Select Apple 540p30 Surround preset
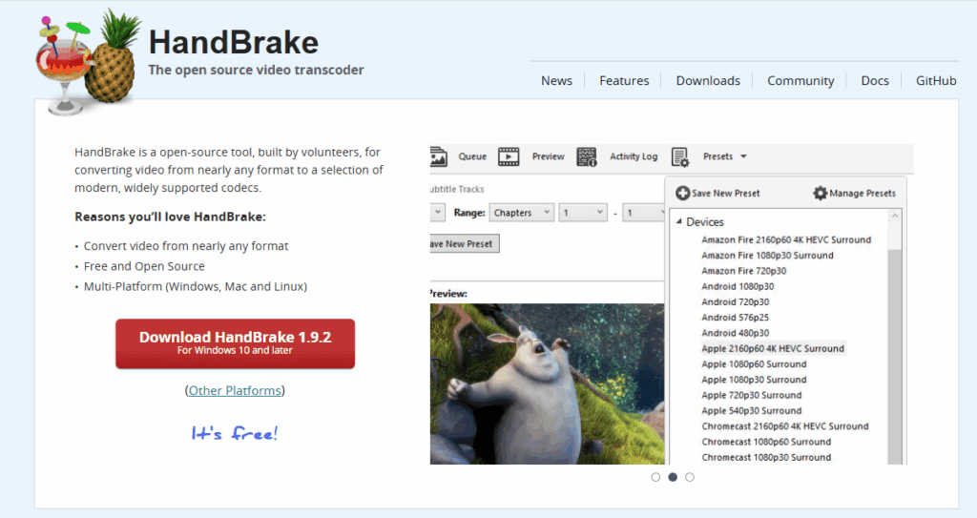 (752, 411)
